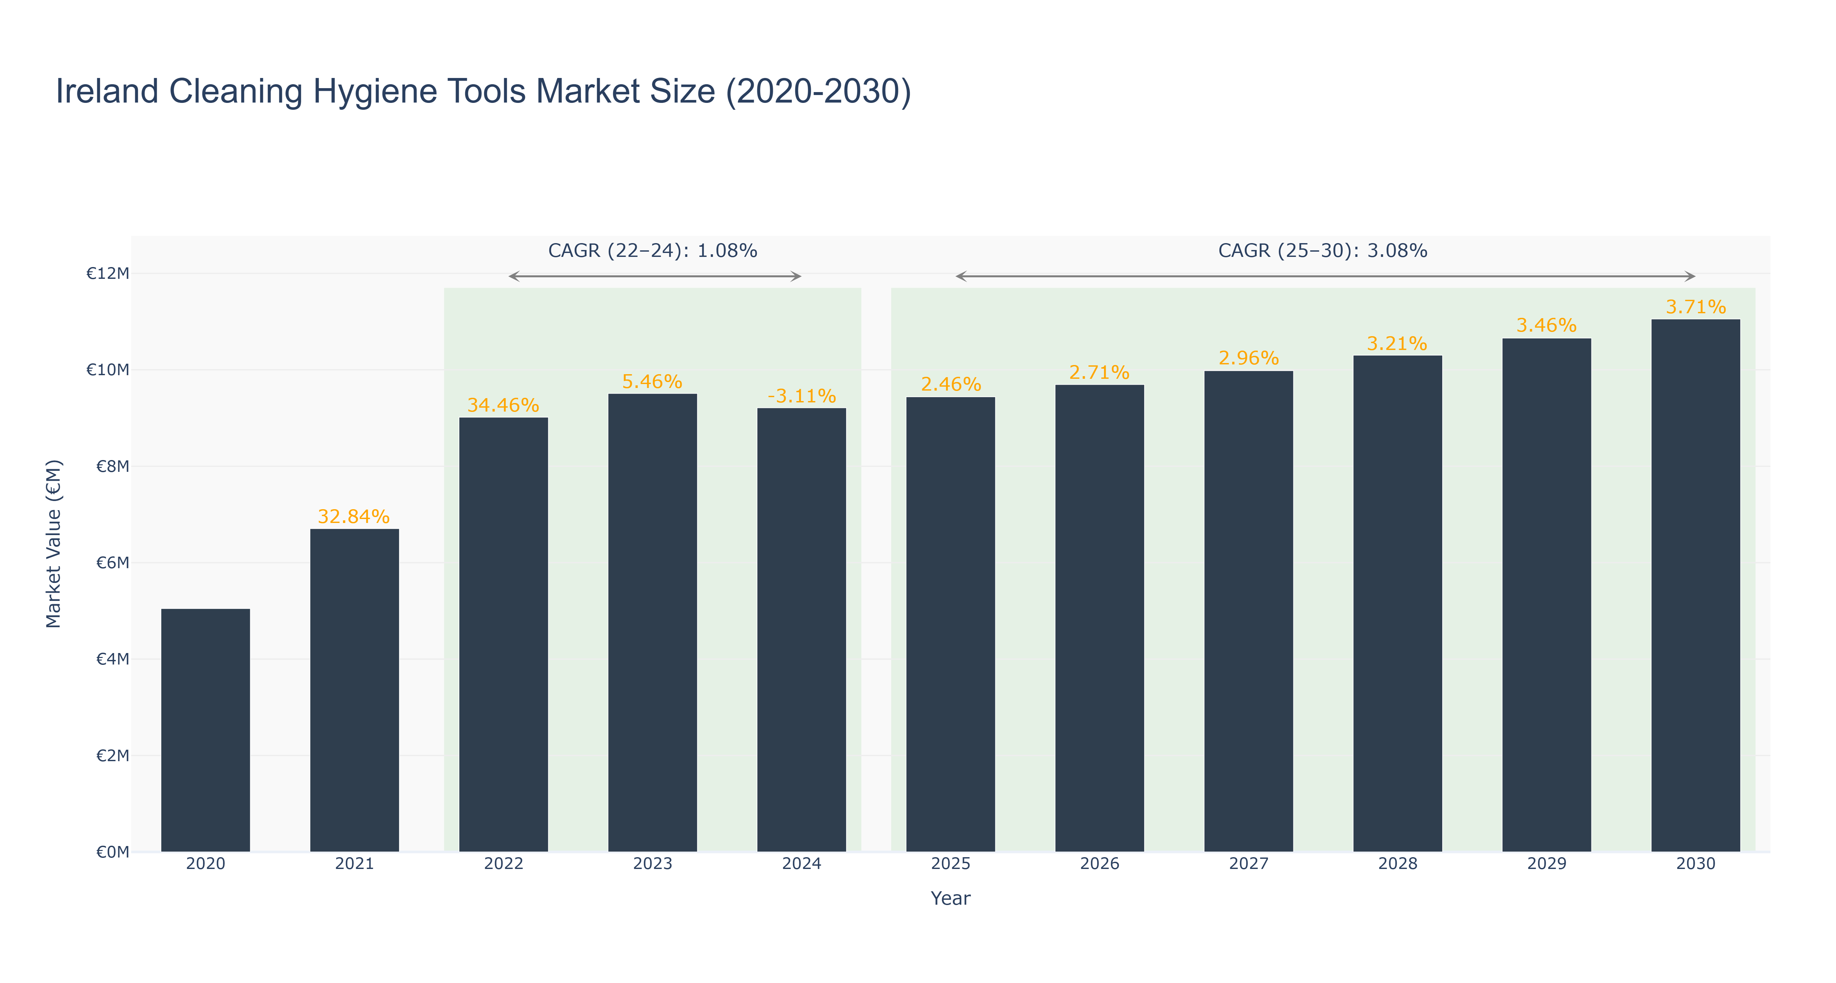The image size is (1836, 983).
Task: Click the 2025 bar
Action: point(950,625)
